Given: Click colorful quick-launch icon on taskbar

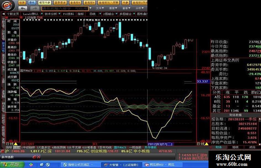Looking at the screenshot, I should pos(31,165).
